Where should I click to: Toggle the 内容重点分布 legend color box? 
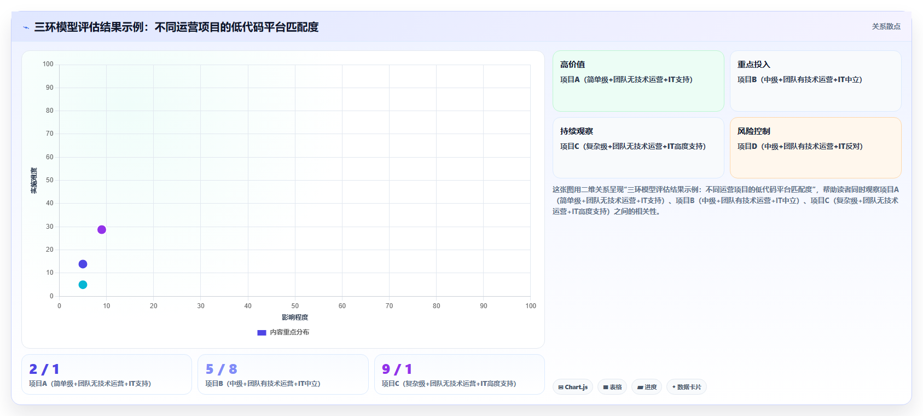click(262, 332)
